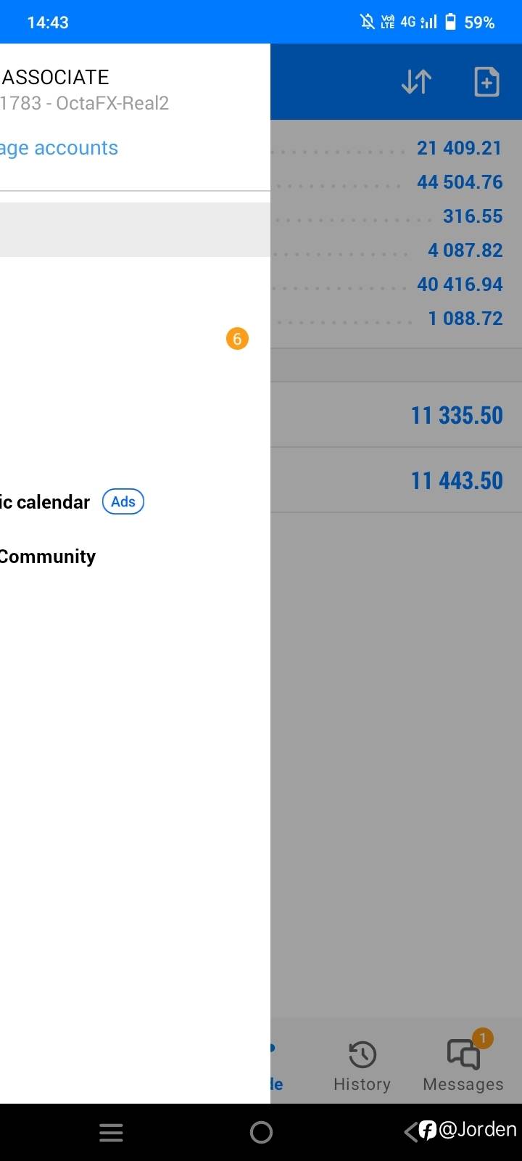Tap the orange 6 notification badge
The image size is (522, 1161).
(x=237, y=339)
